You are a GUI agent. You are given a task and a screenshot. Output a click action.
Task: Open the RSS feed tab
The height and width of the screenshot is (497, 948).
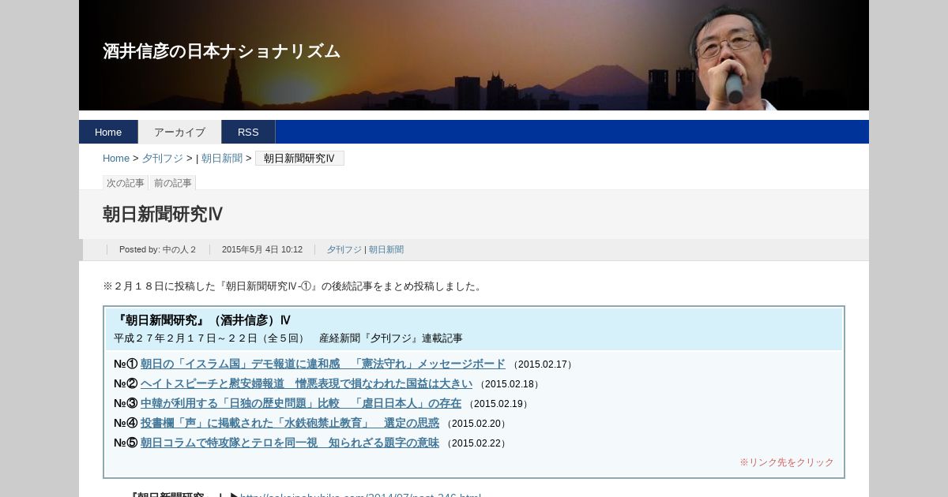click(x=248, y=132)
